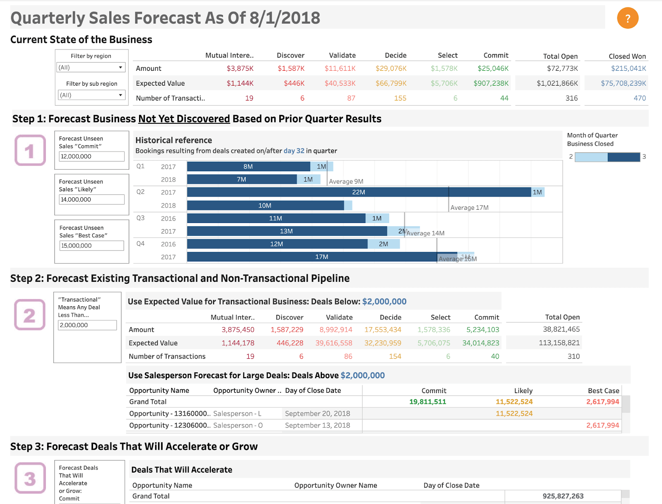Click the Step 2 number badge
The height and width of the screenshot is (504, 662).
pyautogui.click(x=30, y=314)
